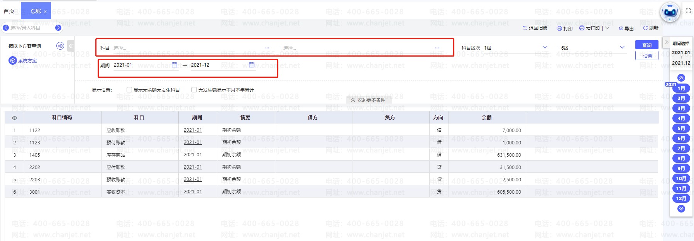Image resolution: width=694 pixels, height=241 pixels.
Task: Open the 1级 subject level dropdown
Action: point(545,47)
